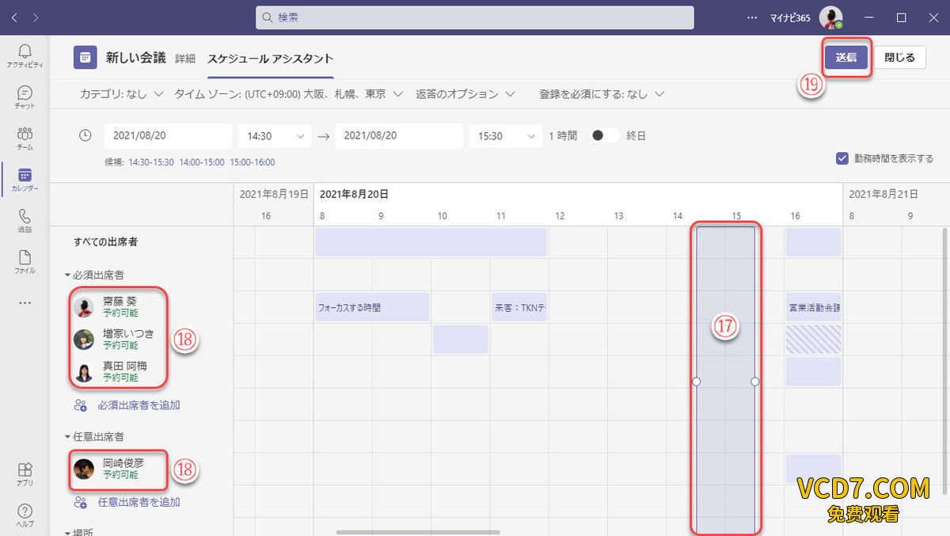The image size is (950, 536).
Task: Open the タイム ゾーン dropdown
Action: tap(289, 94)
